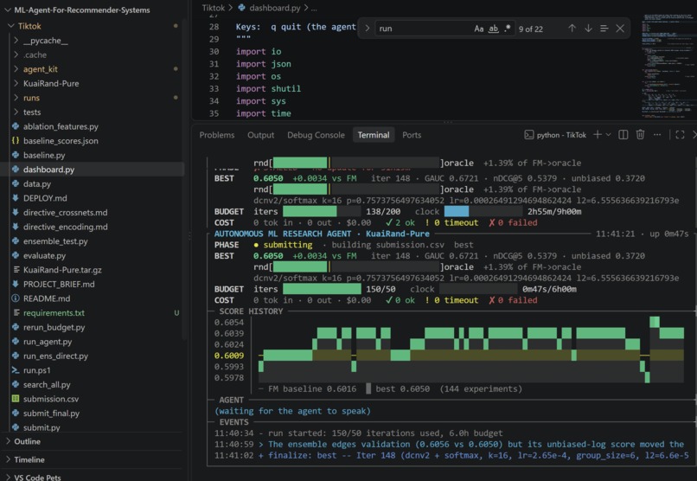Open rerun_budget.py file
Image resolution: width=697 pixels, height=481 pixels.
54,327
